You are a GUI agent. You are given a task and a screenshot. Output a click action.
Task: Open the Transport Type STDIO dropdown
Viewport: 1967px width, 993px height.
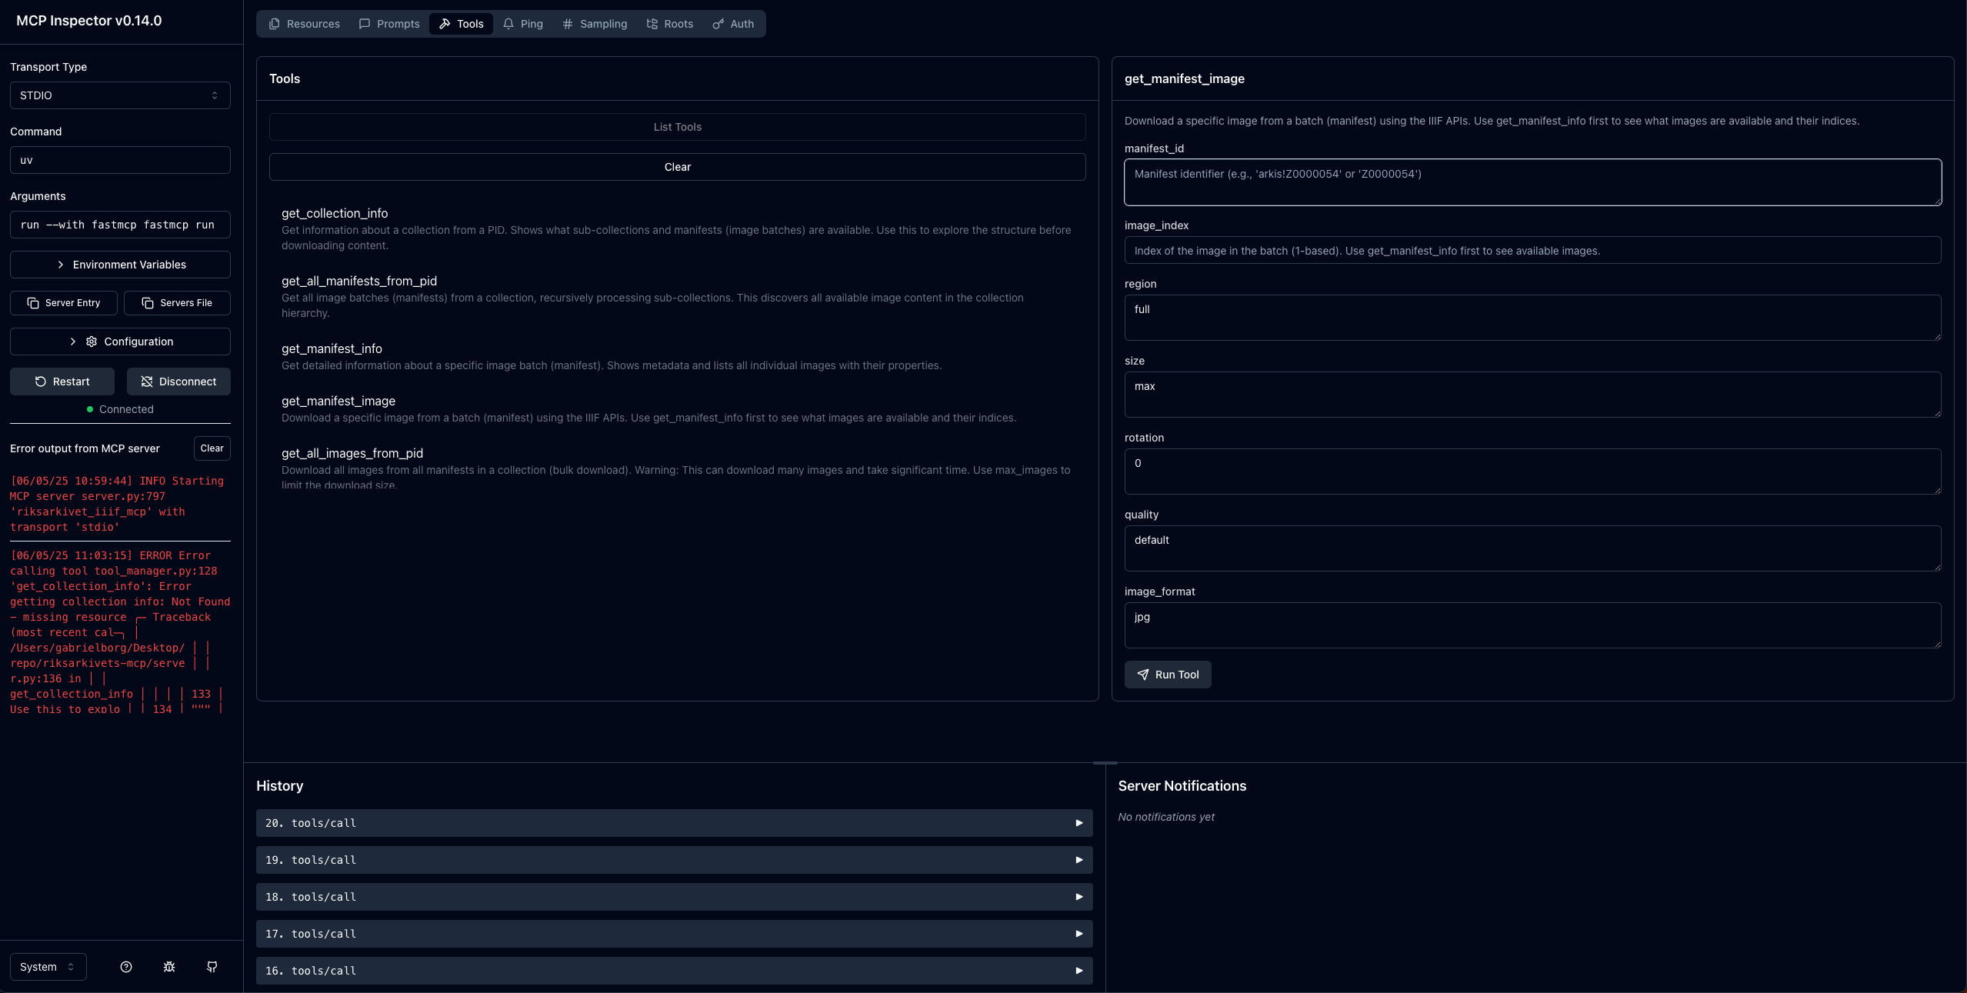[x=120, y=95]
